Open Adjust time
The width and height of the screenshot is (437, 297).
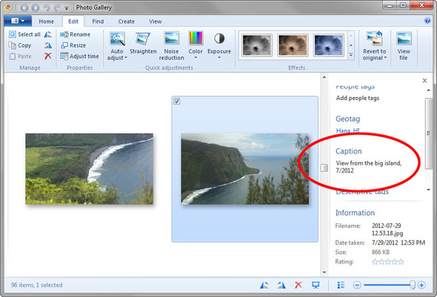79,56
